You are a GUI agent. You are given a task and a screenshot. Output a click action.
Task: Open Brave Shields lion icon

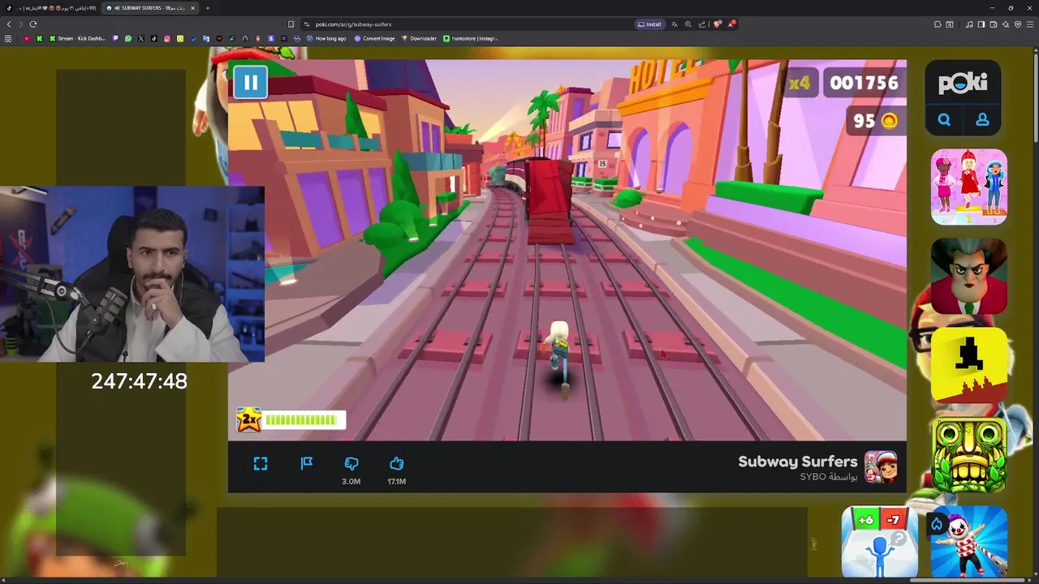[x=718, y=24]
